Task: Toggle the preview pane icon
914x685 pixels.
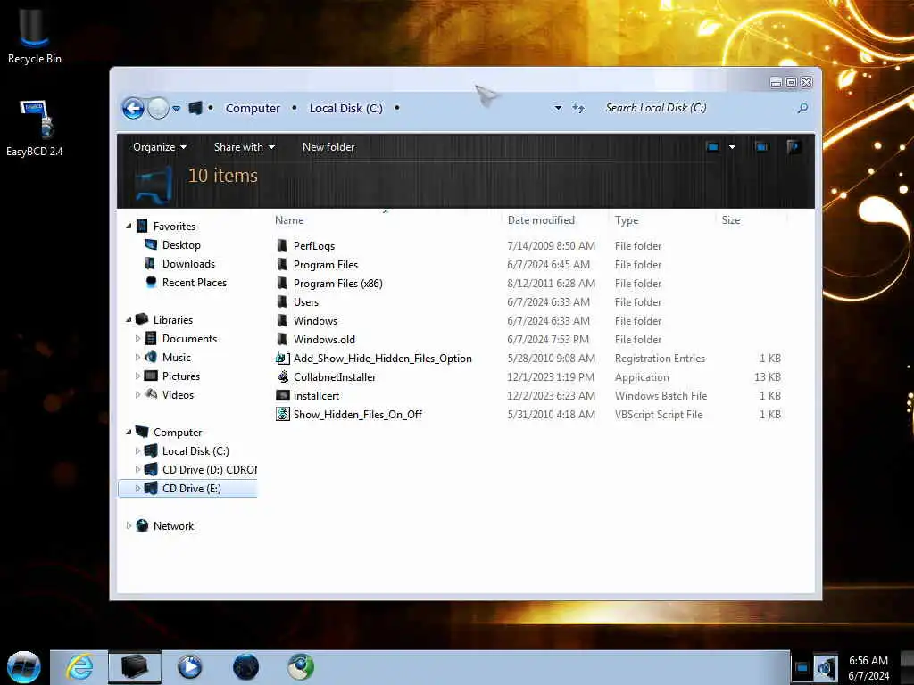Action: pyautogui.click(x=761, y=147)
